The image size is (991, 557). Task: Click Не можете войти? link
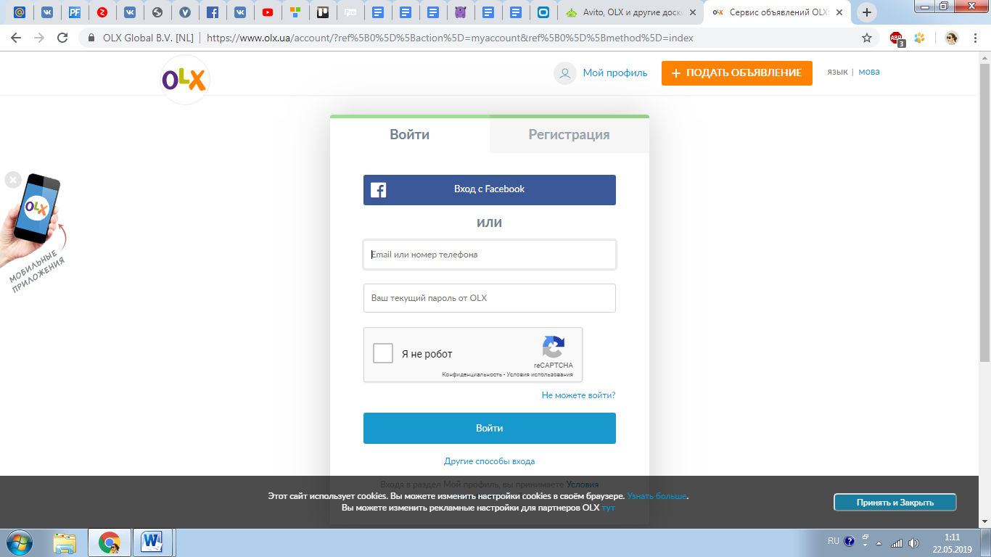pos(578,395)
